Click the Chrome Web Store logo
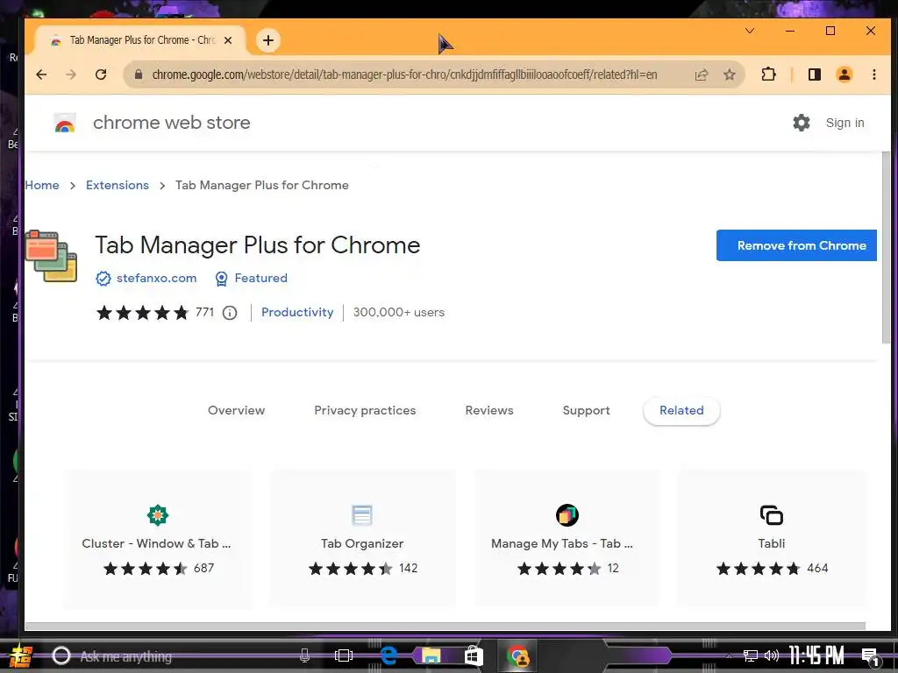Viewport: 898px width, 673px height. pyautogui.click(x=65, y=123)
